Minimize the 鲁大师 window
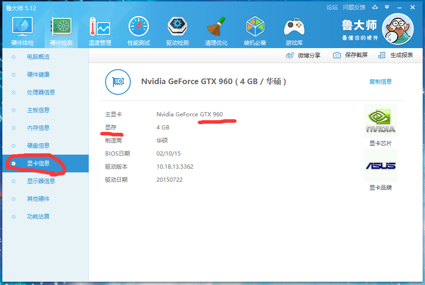Viewport: 425px width, 285px height. coord(399,7)
